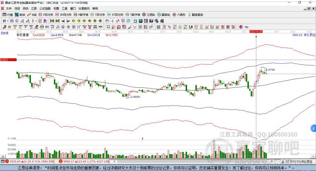Viewport: 316px width, 171px height.
Task: Step chart right with black right arrow
Action: 68,21
